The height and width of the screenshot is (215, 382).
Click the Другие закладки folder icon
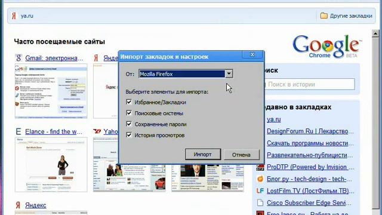point(324,16)
